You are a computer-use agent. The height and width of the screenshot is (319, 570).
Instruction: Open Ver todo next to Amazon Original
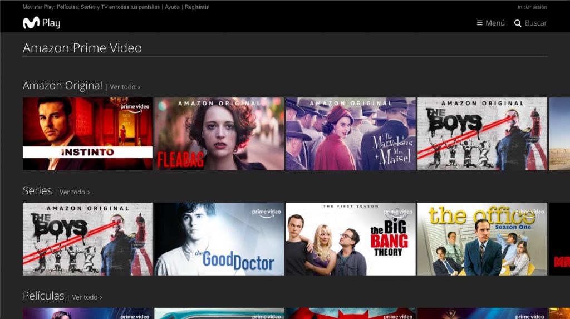(125, 87)
